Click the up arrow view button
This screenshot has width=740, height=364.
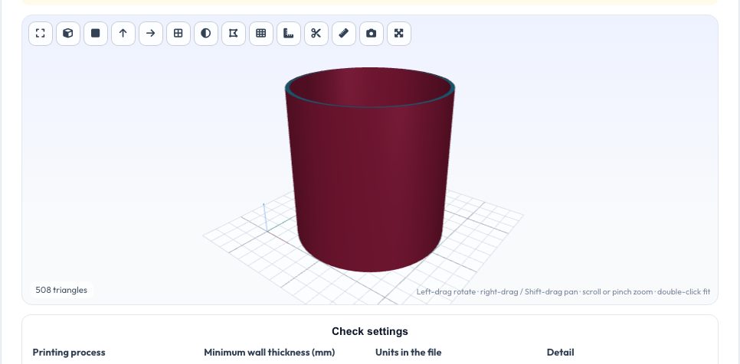(123, 34)
